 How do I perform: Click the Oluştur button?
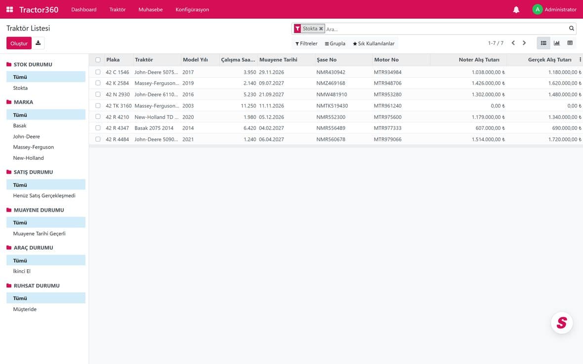[19, 43]
